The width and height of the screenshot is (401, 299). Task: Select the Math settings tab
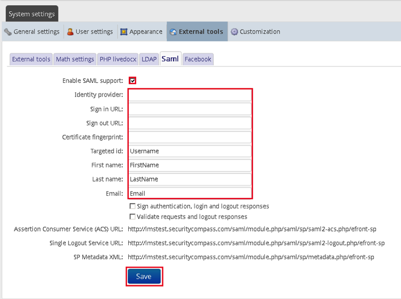point(75,59)
